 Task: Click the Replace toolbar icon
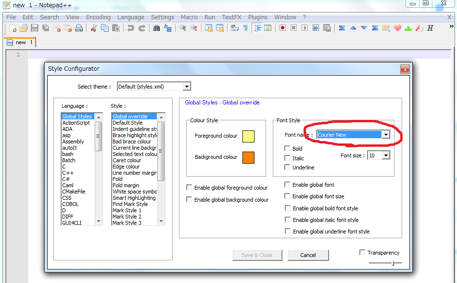pos(168,28)
